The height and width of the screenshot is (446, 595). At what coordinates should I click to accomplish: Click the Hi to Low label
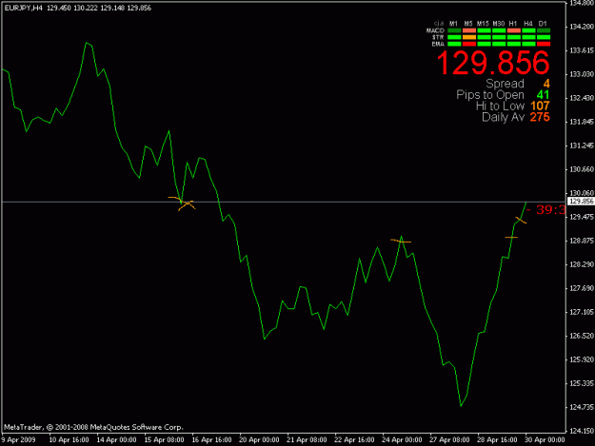click(x=500, y=106)
